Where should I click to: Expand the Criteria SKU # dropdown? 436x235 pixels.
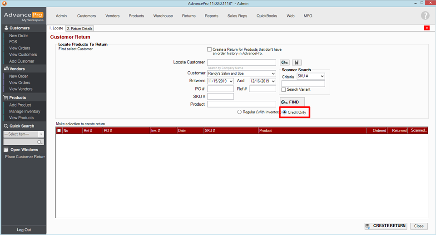tap(322, 77)
